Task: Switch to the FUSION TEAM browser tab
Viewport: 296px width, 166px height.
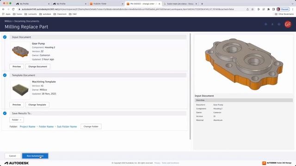Action: [x=106, y=4]
